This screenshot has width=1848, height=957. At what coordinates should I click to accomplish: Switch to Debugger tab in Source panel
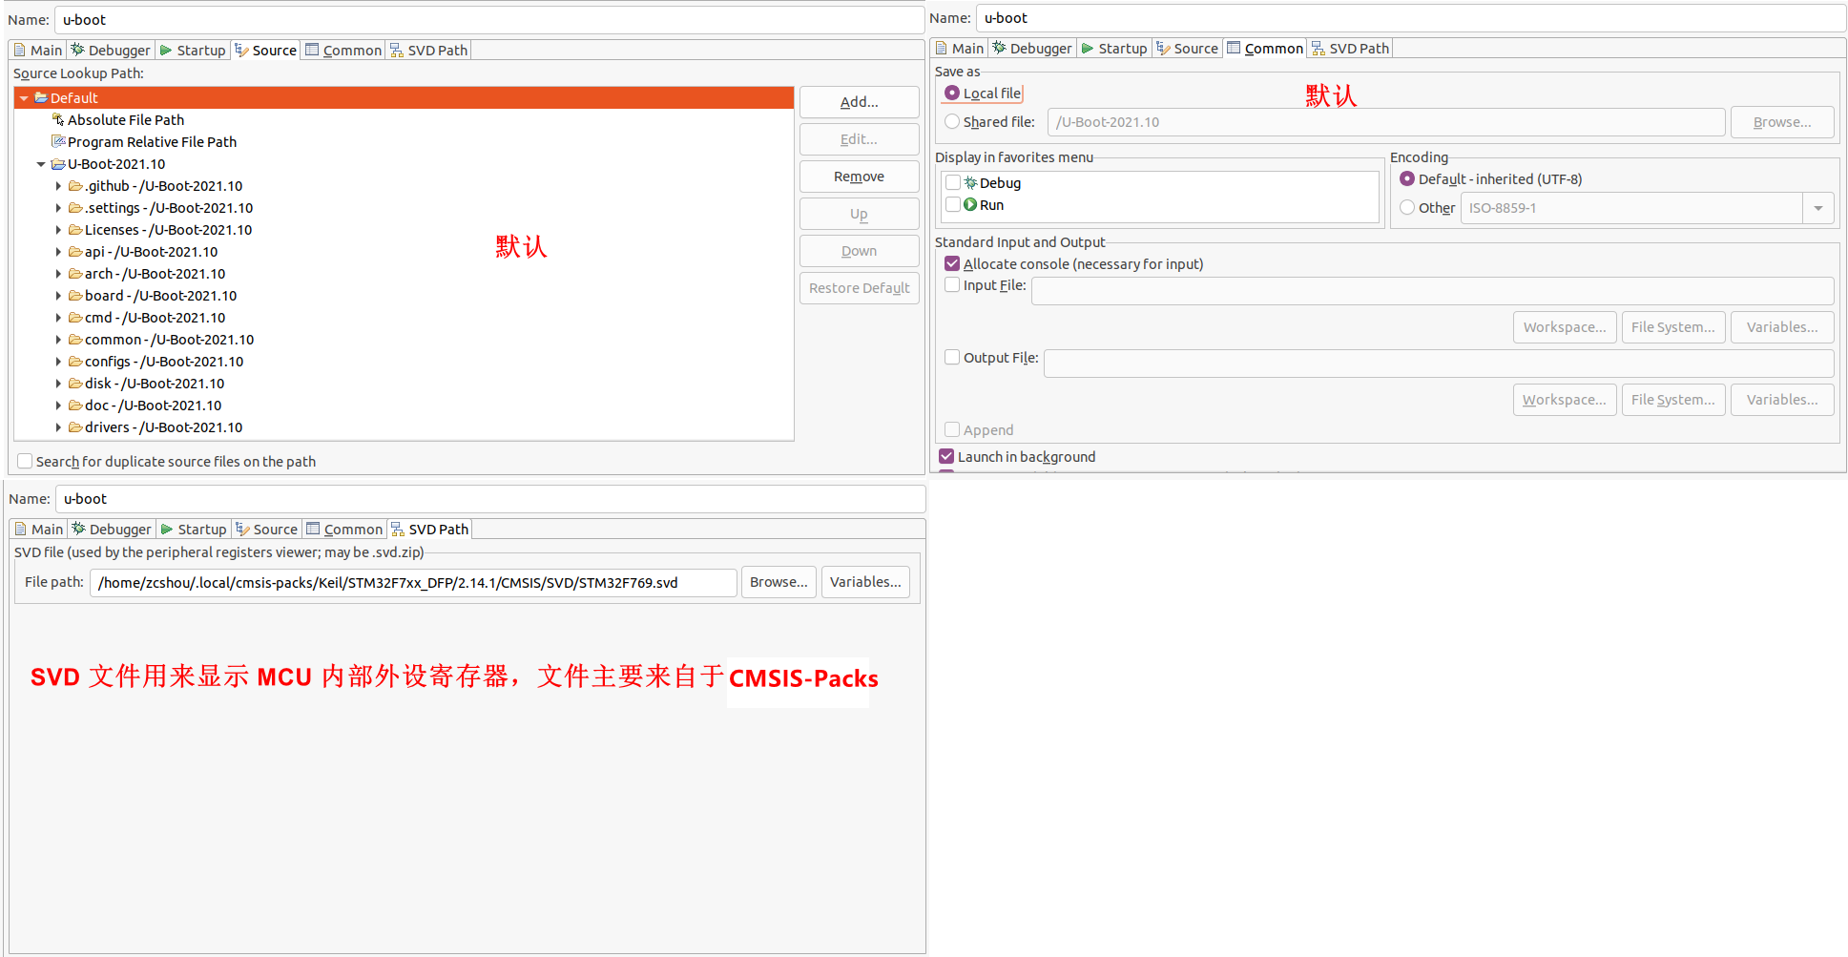point(110,51)
